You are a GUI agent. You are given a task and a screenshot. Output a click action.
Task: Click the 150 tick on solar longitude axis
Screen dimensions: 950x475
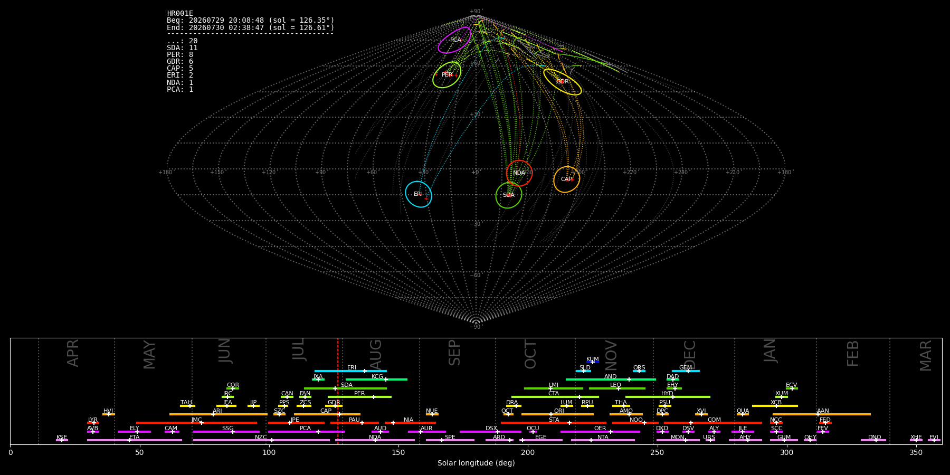398,452
